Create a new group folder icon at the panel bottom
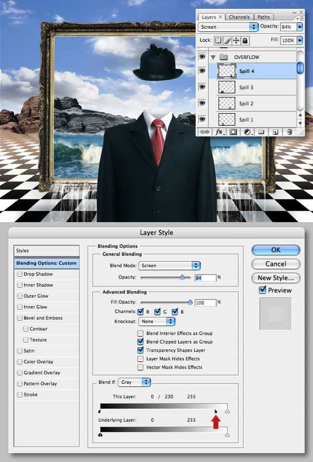This screenshot has width=313, height=462. tap(261, 132)
